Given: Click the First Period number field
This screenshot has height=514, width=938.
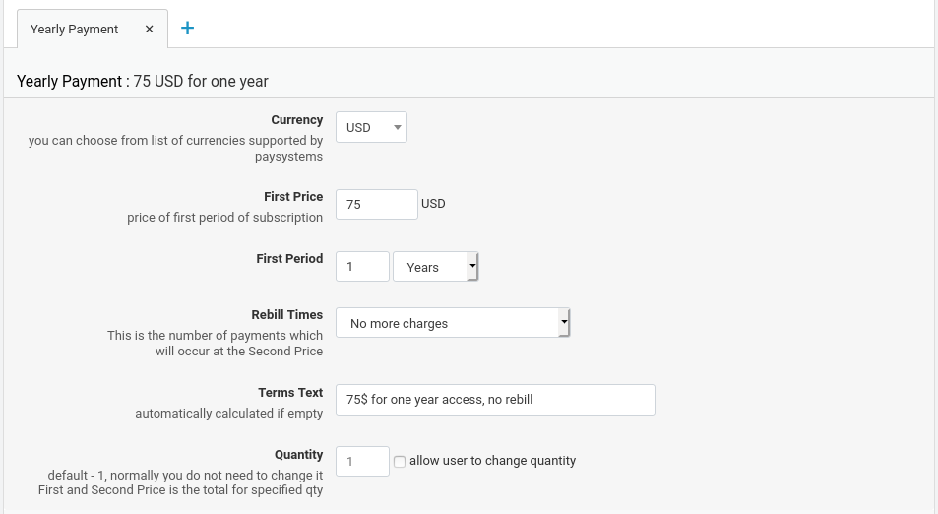Looking at the screenshot, I should click(362, 267).
